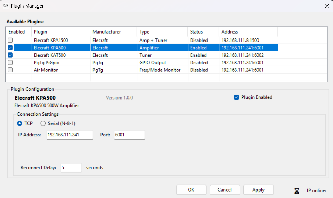The width and height of the screenshot is (333, 198).
Task: Click the Manufacturer column header
Action: click(106, 32)
